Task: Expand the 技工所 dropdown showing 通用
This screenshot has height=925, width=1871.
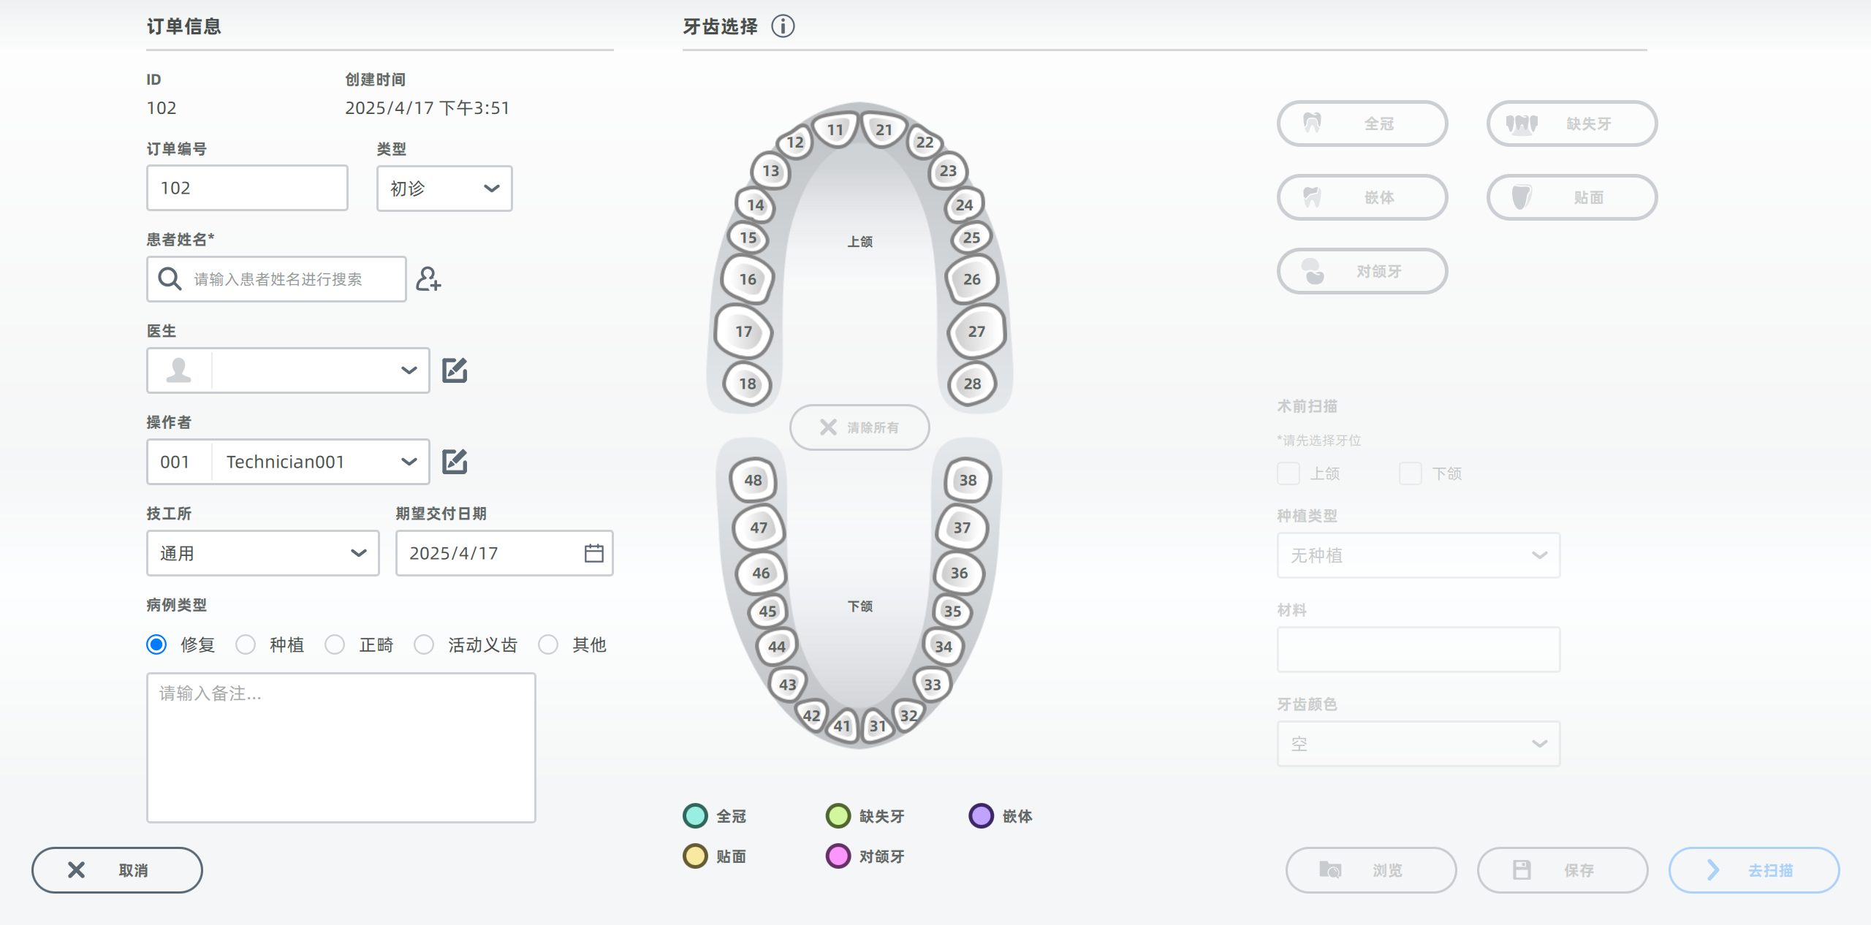Action: point(262,553)
